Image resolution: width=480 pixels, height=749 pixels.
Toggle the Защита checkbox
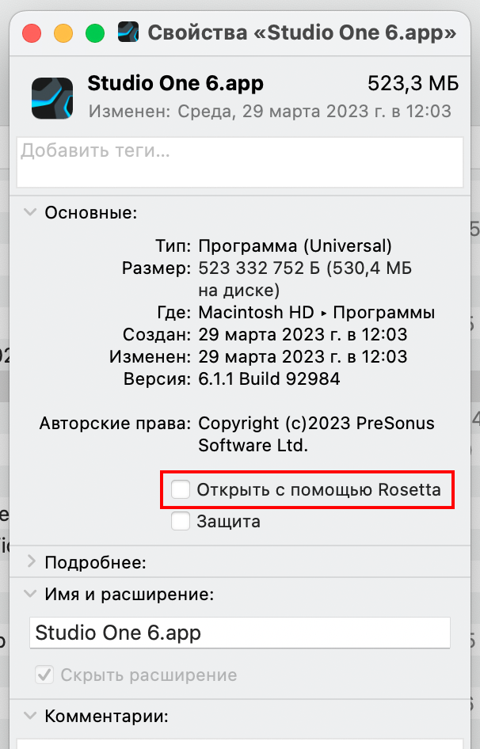181,521
